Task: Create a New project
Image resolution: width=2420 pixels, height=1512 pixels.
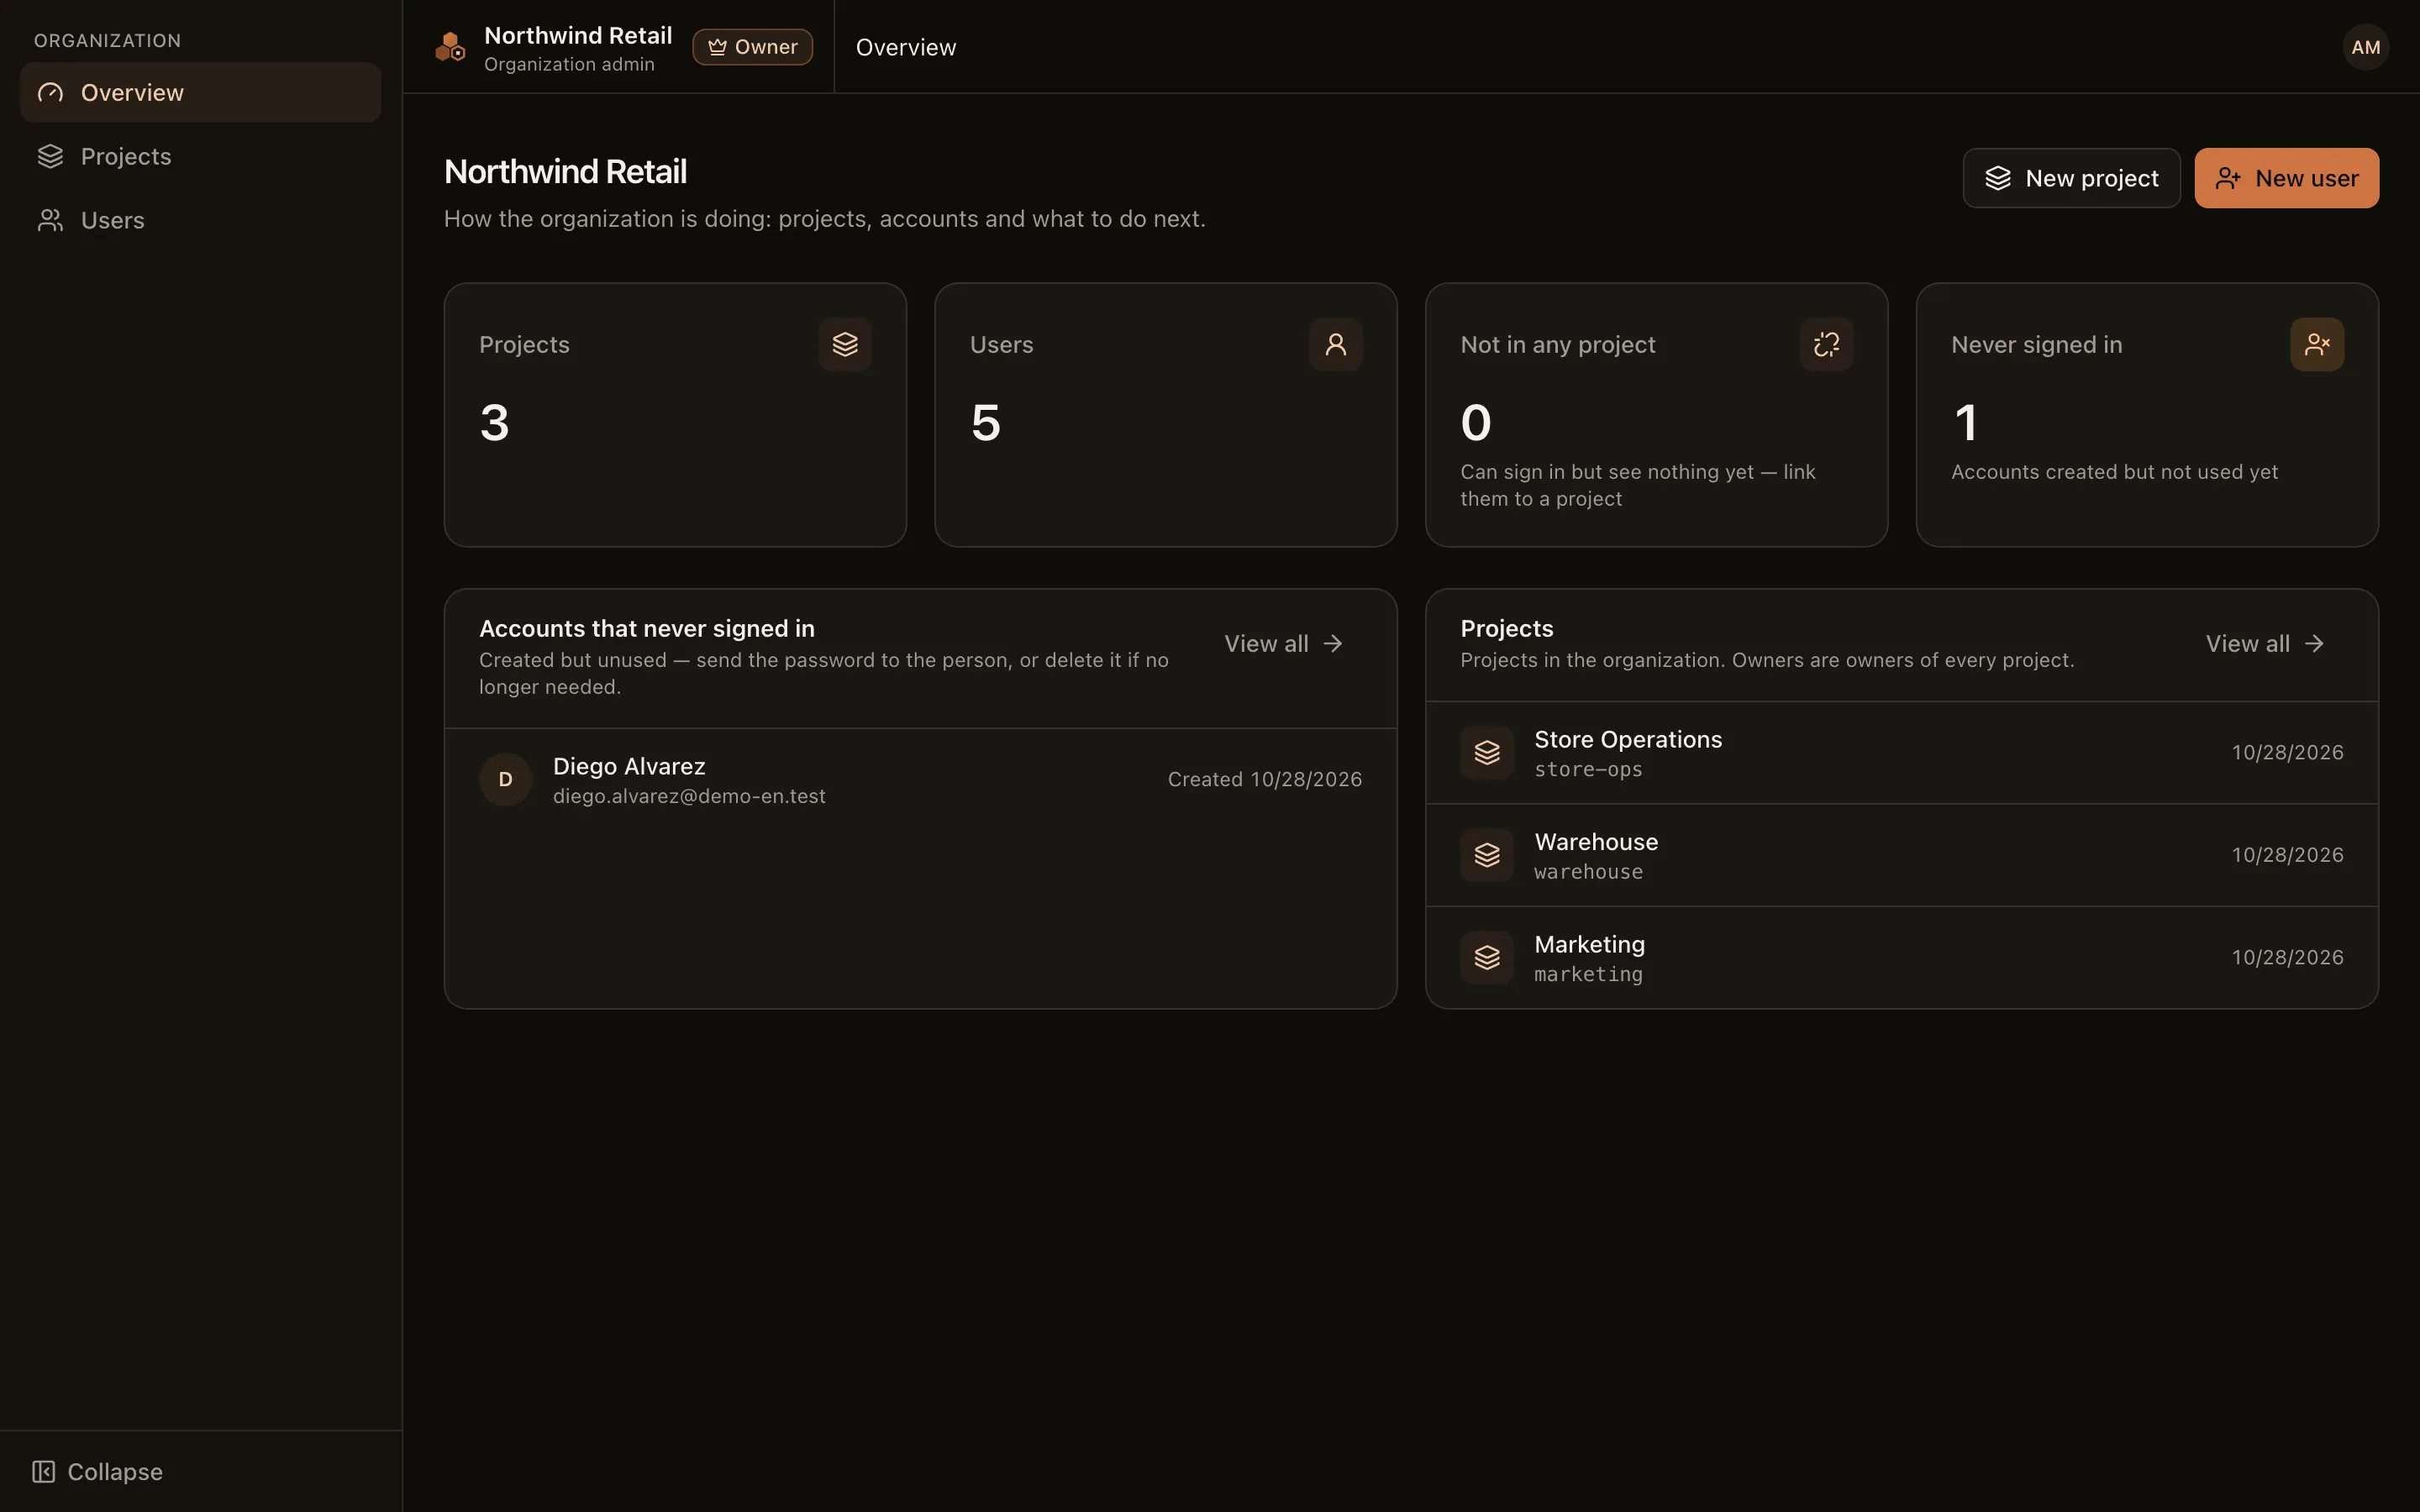Action: tap(2071, 178)
